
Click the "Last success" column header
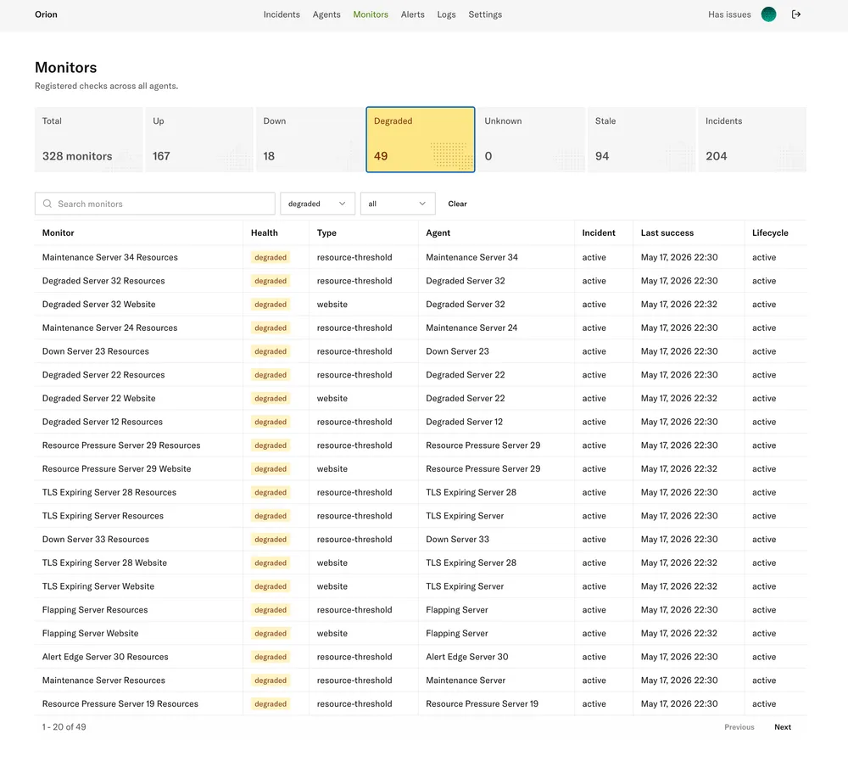tap(667, 232)
